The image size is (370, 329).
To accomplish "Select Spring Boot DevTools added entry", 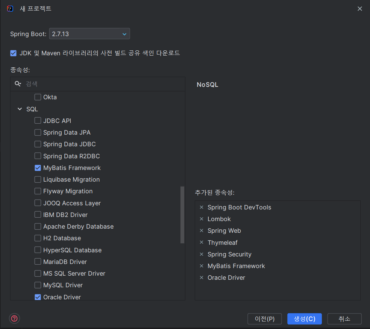I will (x=239, y=207).
